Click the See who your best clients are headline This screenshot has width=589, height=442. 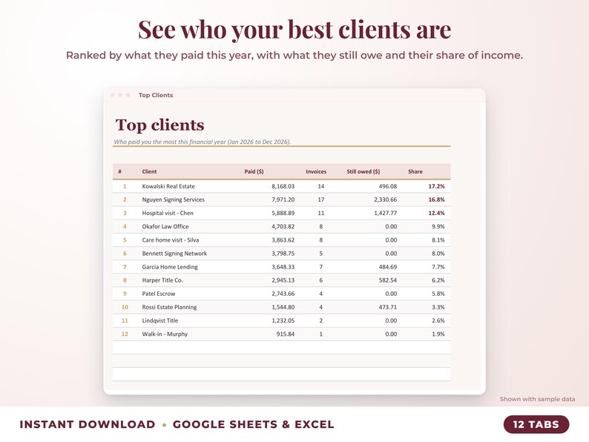pos(294,29)
